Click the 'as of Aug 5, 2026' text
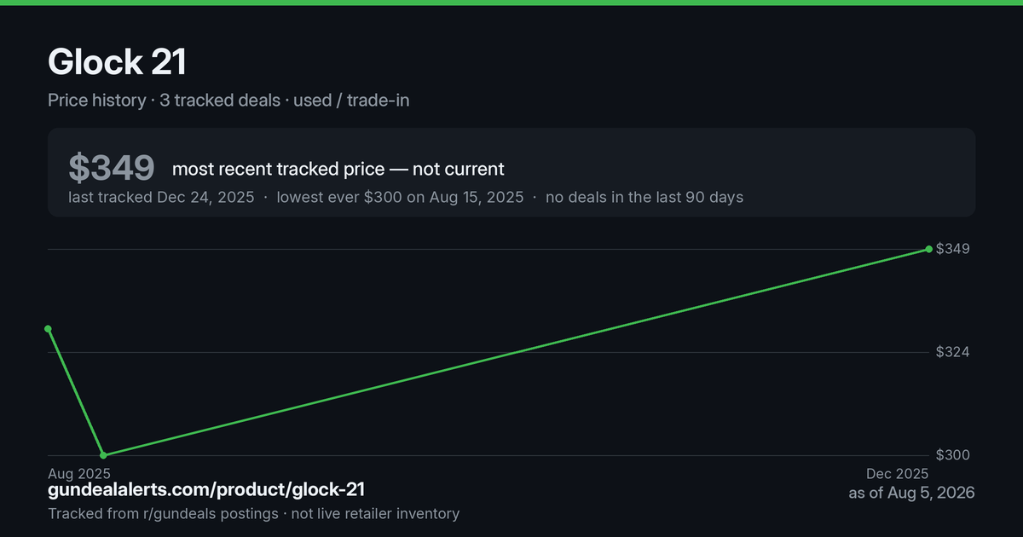1023x537 pixels. tap(912, 493)
